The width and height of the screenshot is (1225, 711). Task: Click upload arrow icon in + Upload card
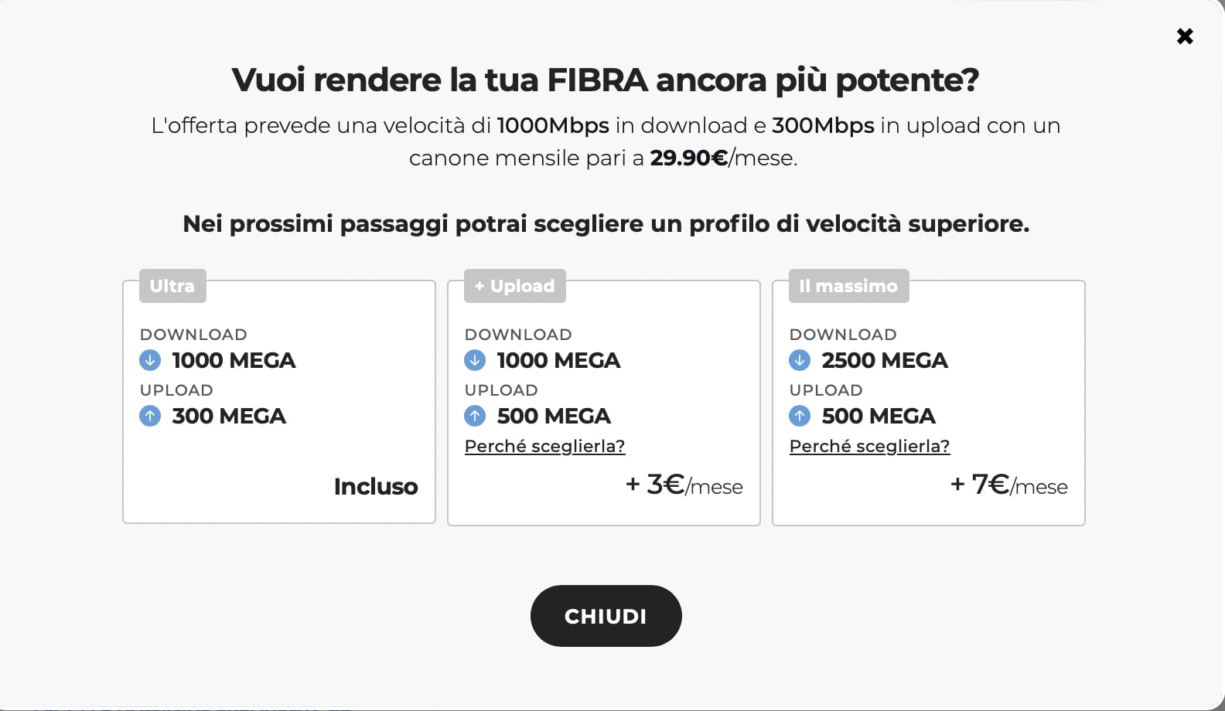(475, 416)
